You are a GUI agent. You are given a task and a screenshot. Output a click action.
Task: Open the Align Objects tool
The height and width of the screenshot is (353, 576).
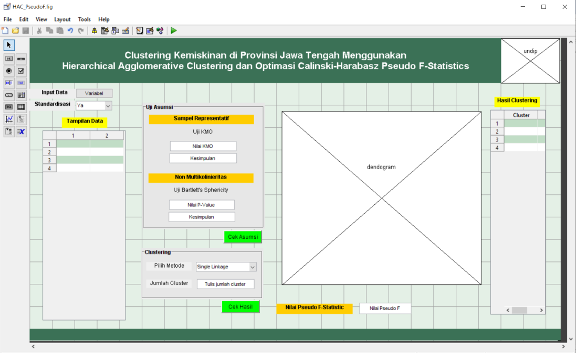pyautogui.click(x=95, y=31)
